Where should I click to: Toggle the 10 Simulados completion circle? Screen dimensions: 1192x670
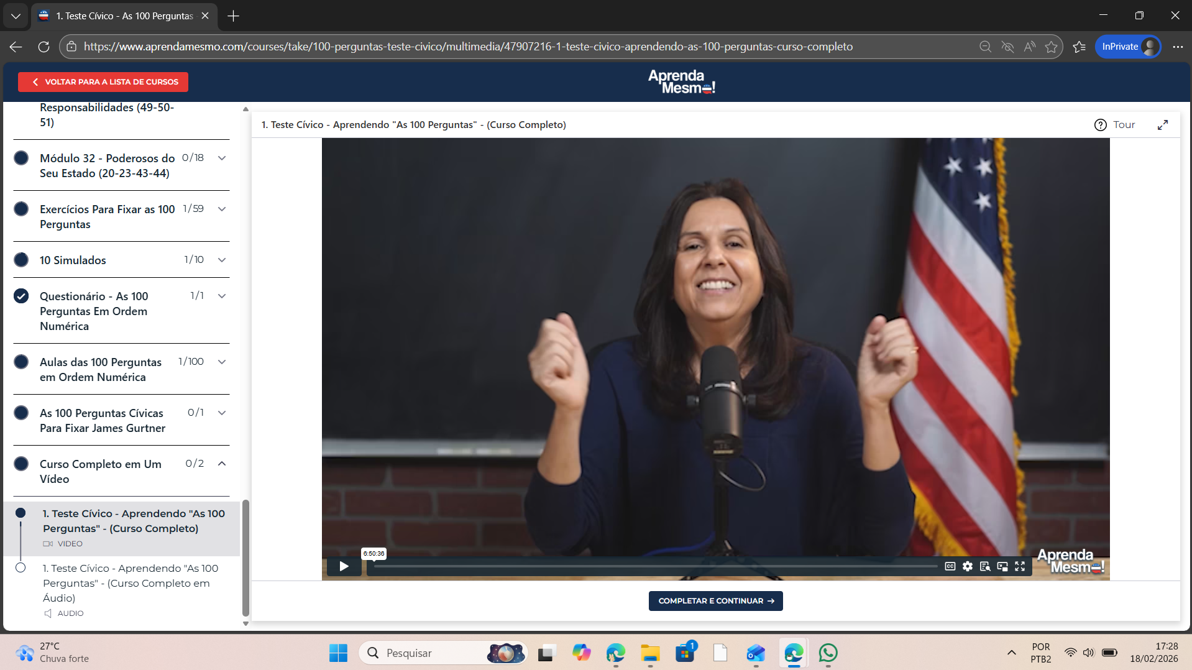[21, 260]
